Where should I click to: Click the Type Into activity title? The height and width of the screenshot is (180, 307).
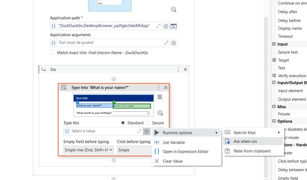pyautogui.click(x=100, y=87)
